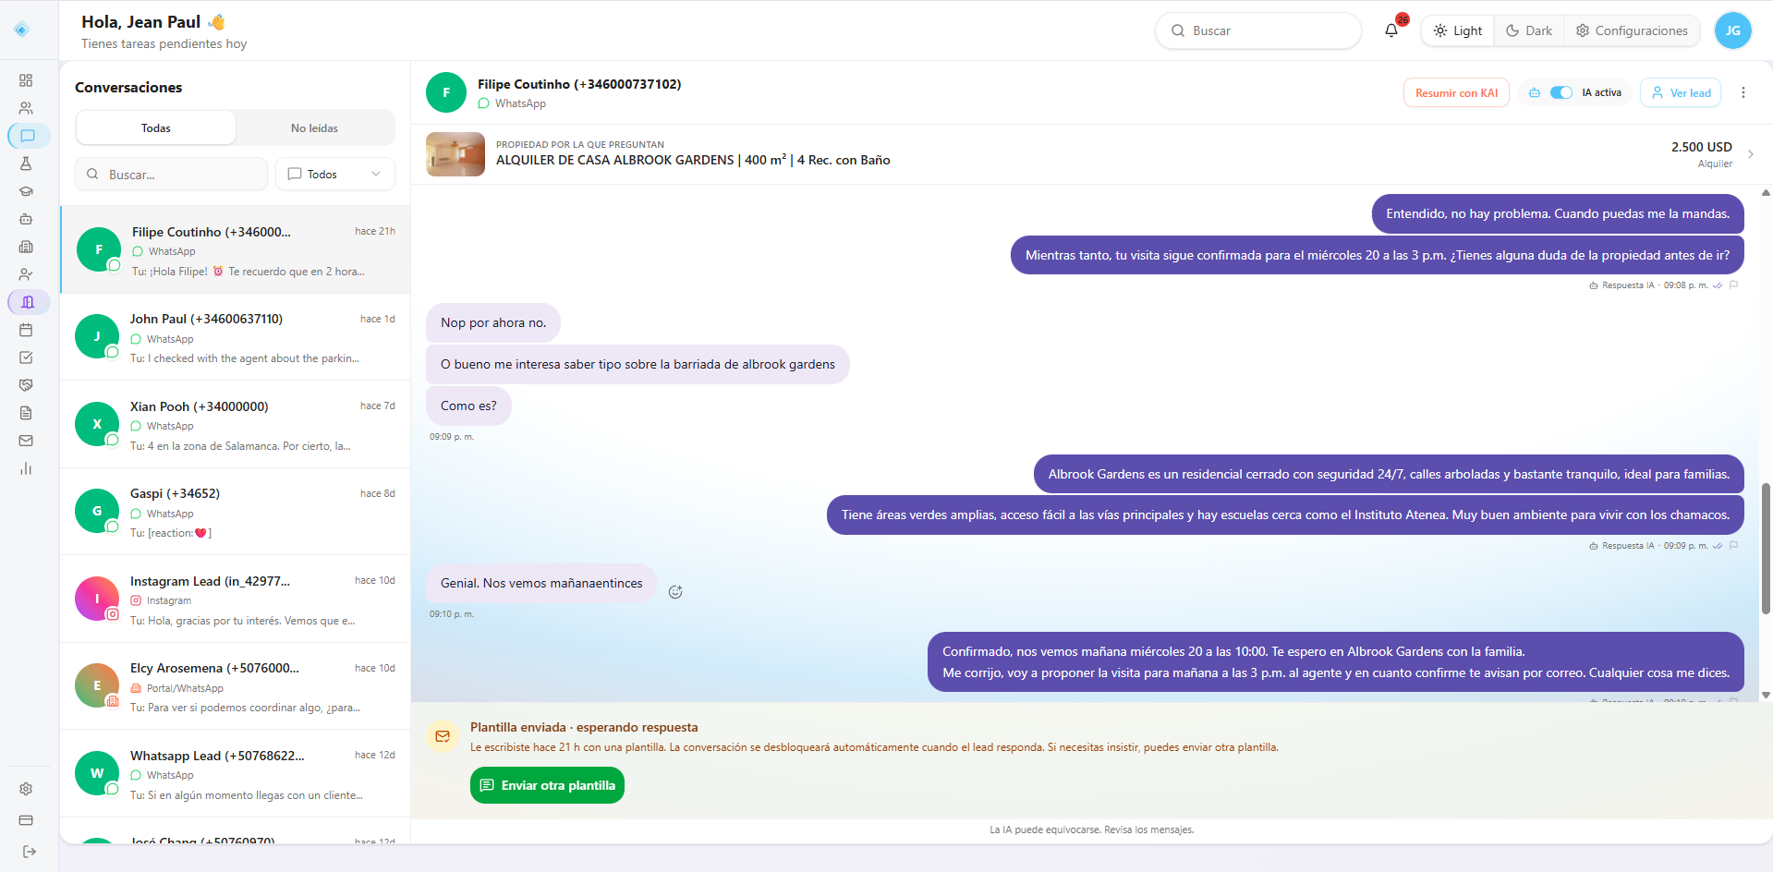This screenshot has height=872, width=1773.
Task: Click the logout icon at sidebar bottom
Action: click(x=29, y=852)
